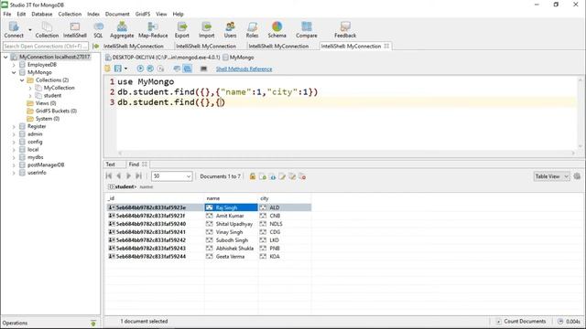Screen dimensions: 586x329
Task: Open the GridFS menu
Action: 143,15
